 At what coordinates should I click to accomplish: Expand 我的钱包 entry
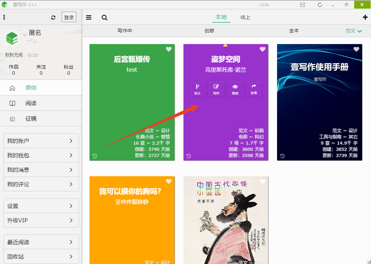coord(41,155)
